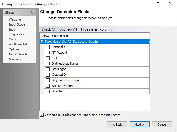Select the SID row text
The width and height of the screenshot is (177, 132).
point(54,58)
